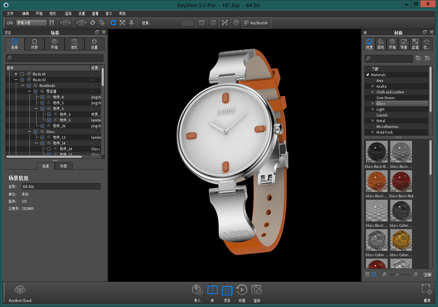The image size is (438, 307).
Task: Toggle the 物件_26 checkbox off
Action: pos(42,126)
